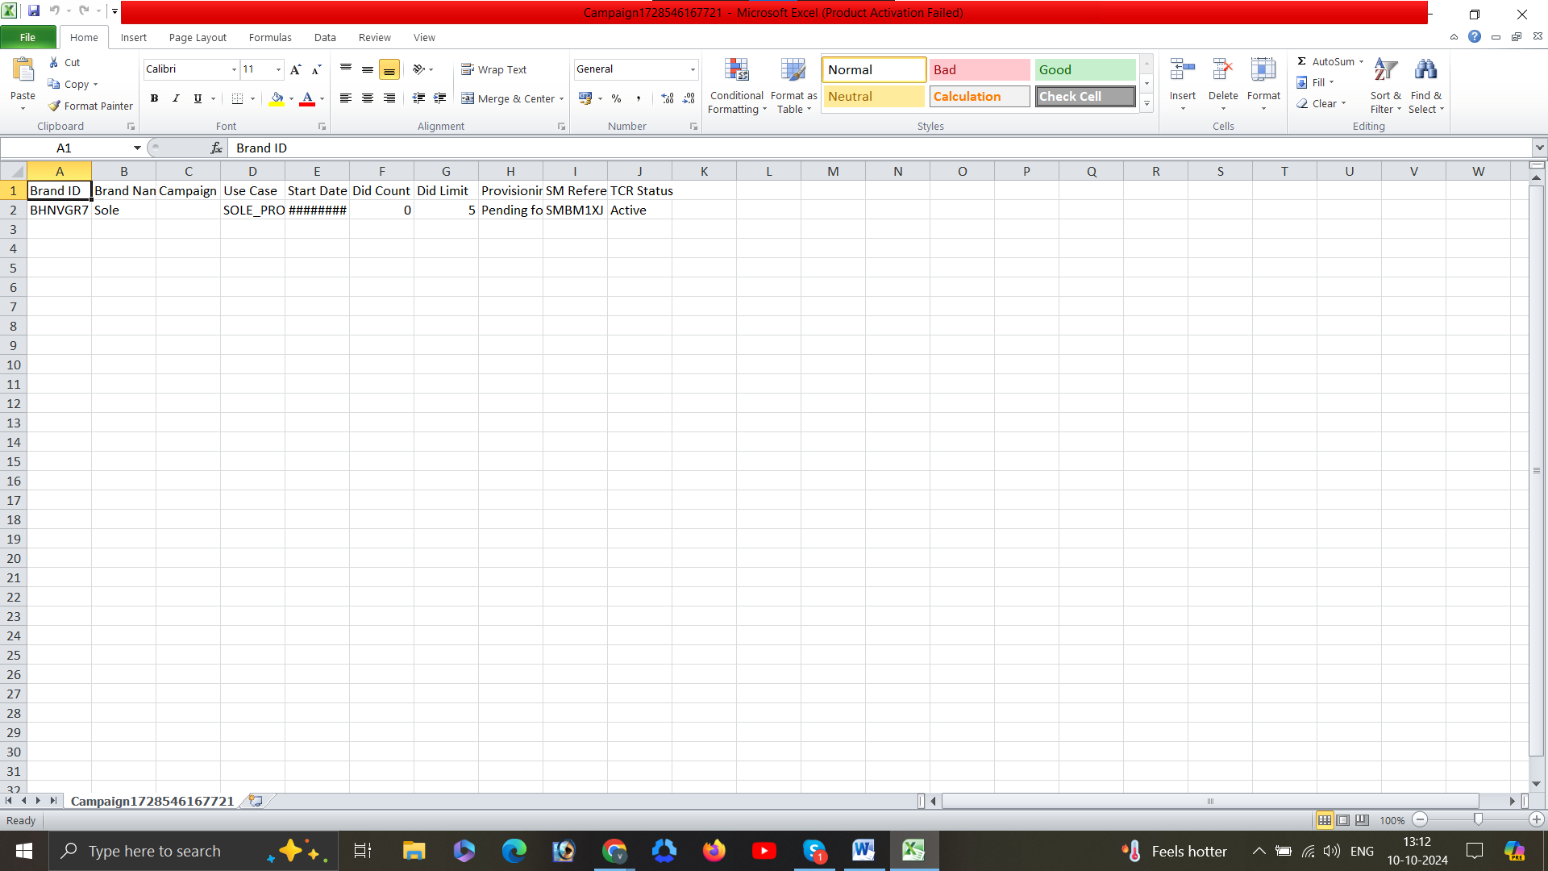Open the font name dropdown

pos(234,69)
